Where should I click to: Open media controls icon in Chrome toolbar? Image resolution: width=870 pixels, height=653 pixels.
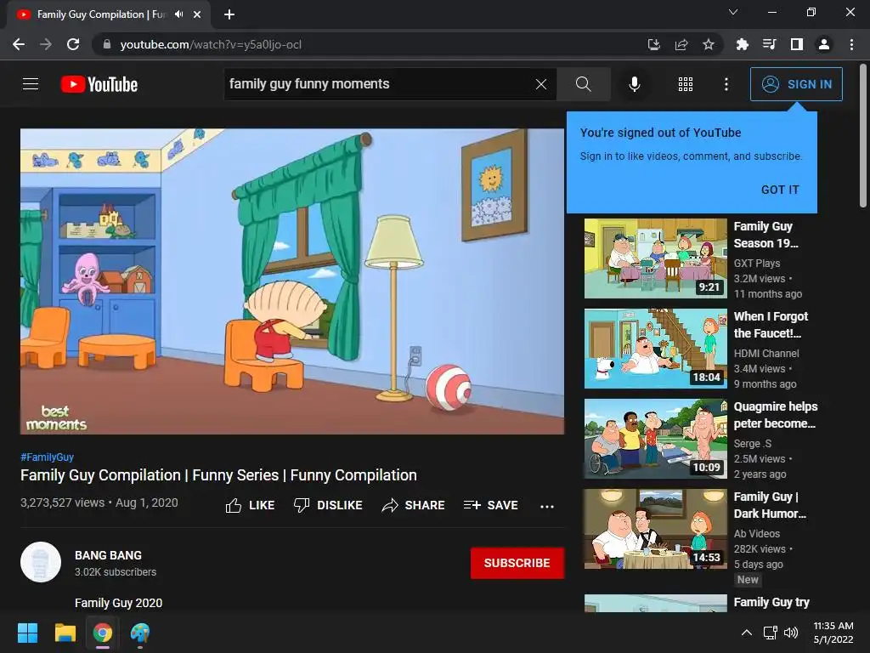point(769,44)
